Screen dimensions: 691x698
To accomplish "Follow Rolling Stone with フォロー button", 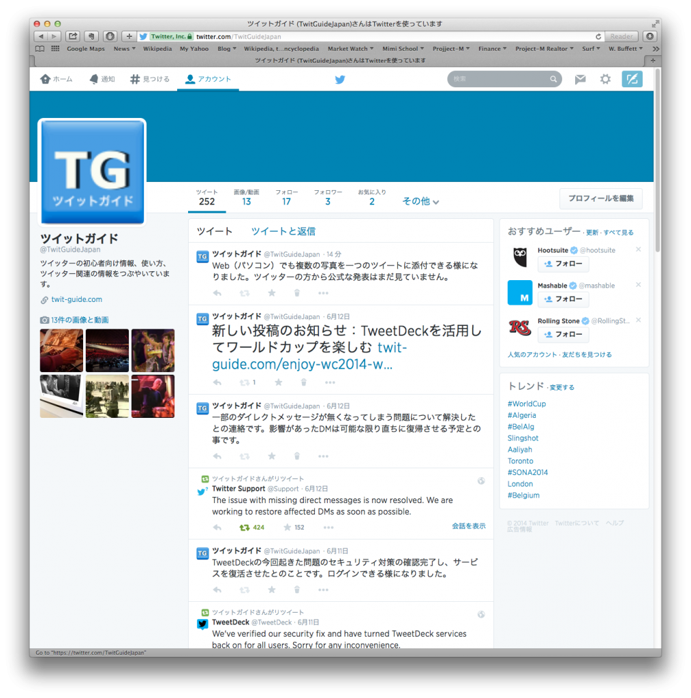I will coord(563,334).
